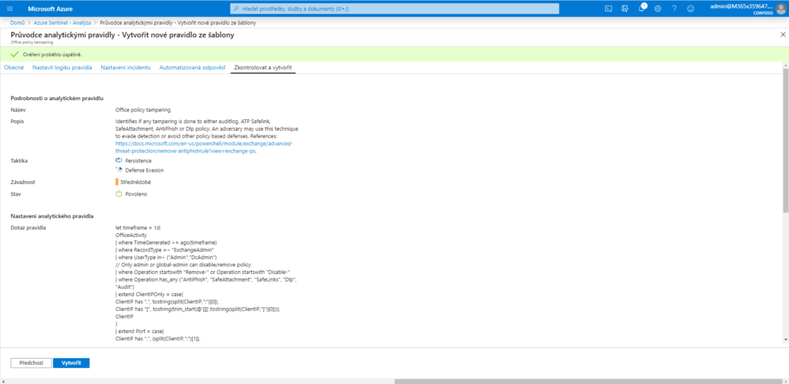Switch to the Obecné tab

(14, 68)
